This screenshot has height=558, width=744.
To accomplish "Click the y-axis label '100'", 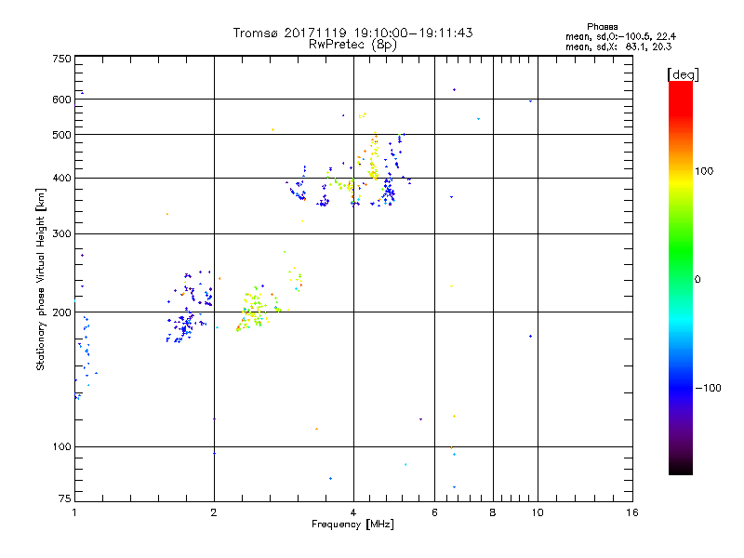I will tap(61, 446).
